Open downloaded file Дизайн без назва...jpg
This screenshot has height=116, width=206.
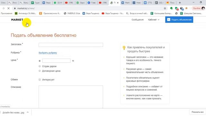(13, 112)
